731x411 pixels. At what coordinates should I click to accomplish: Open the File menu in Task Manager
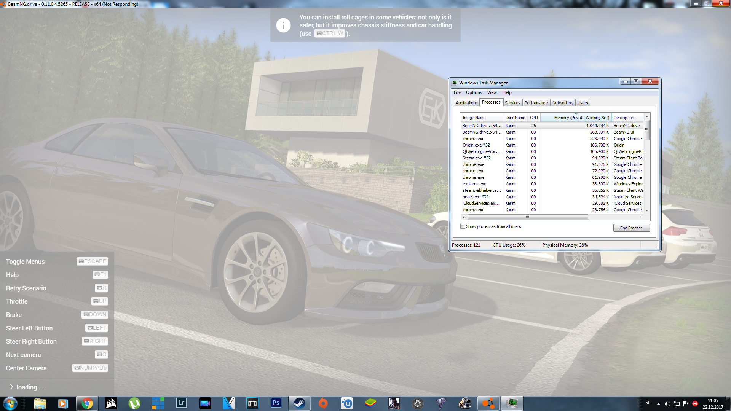coord(457,92)
